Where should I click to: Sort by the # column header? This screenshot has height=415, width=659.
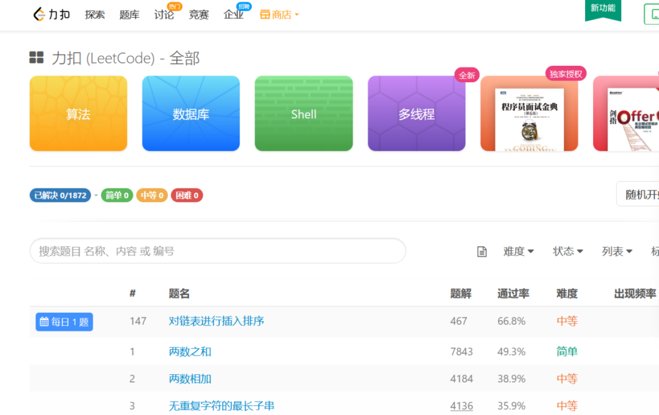tap(132, 293)
